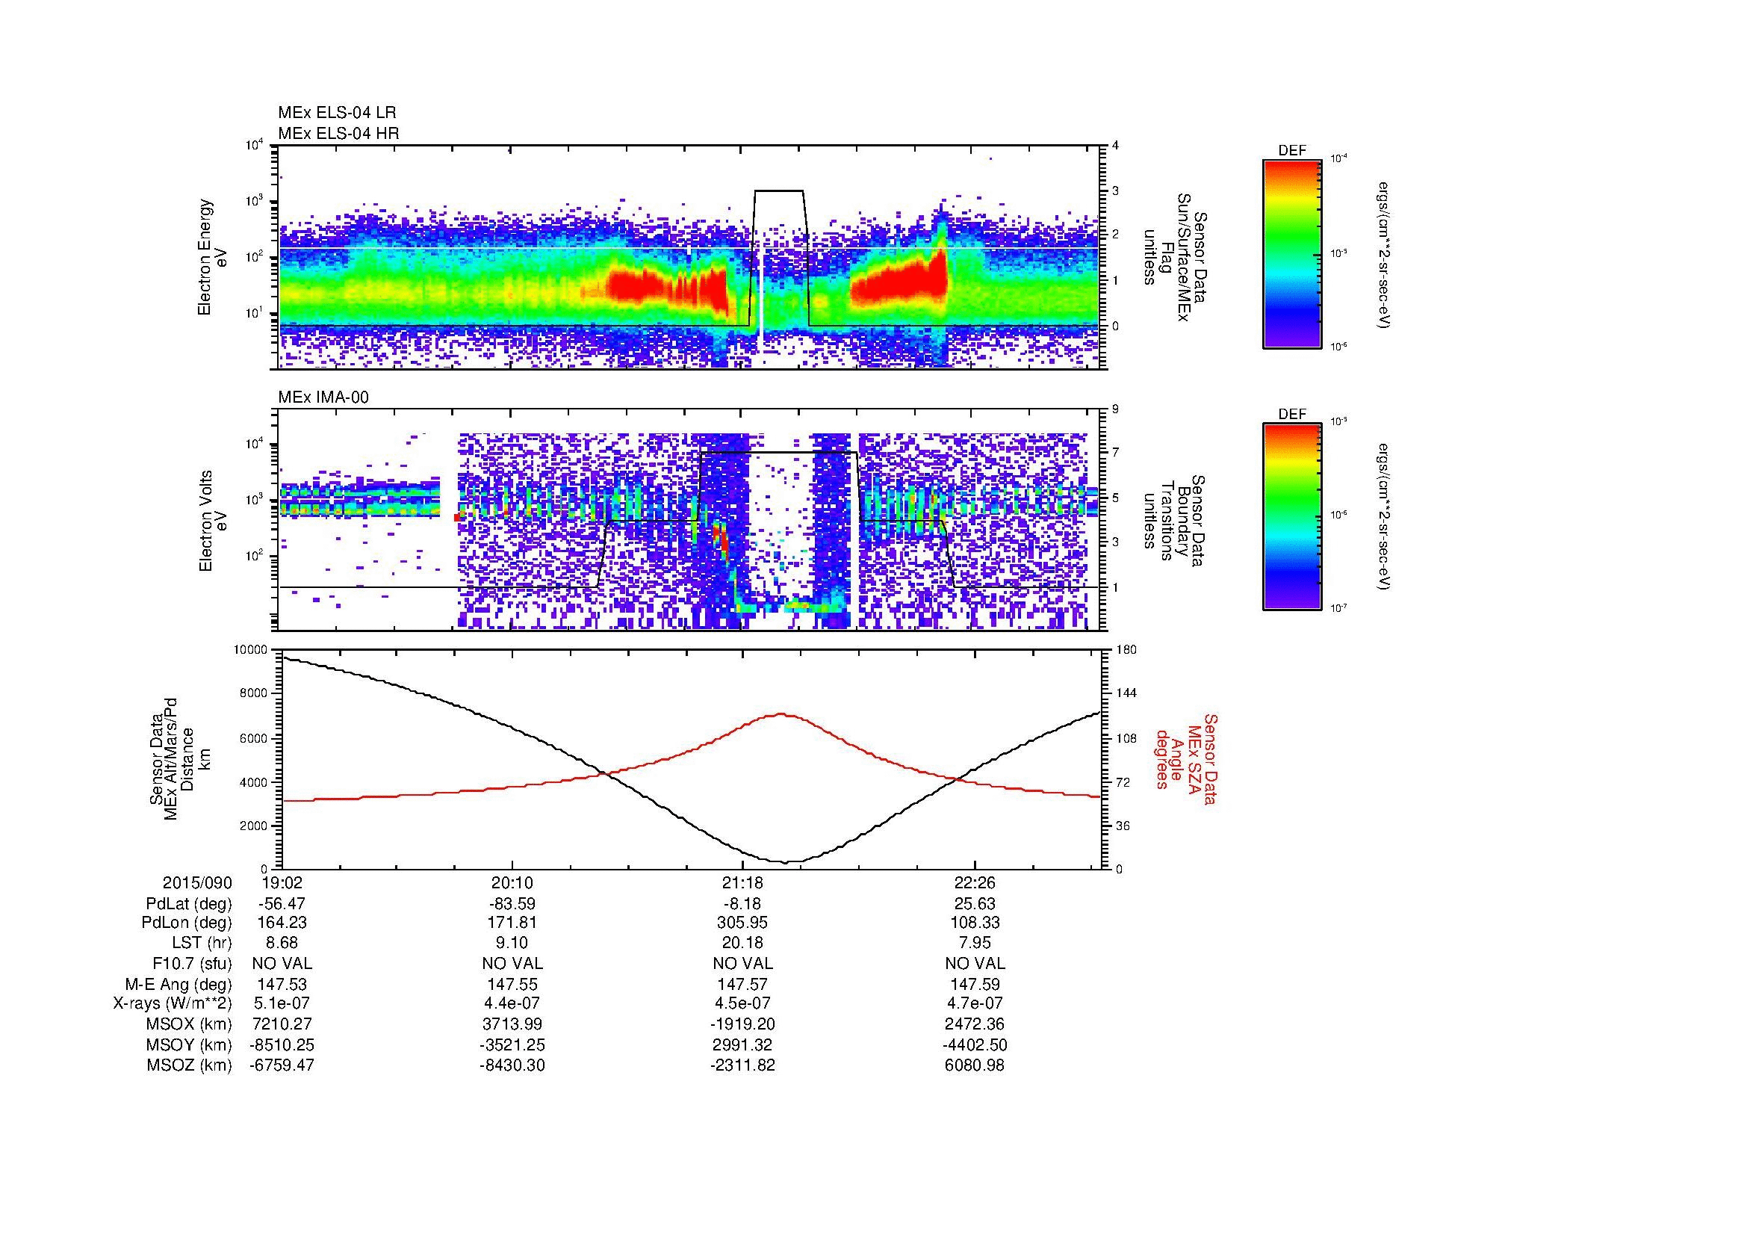Select the date label '2015/090'
This screenshot has width=1747, height=1235.
pos(197,883)
